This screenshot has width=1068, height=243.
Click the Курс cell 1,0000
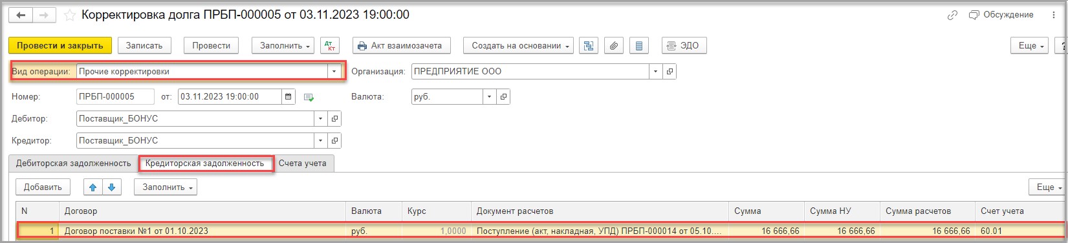coord(437,231)
